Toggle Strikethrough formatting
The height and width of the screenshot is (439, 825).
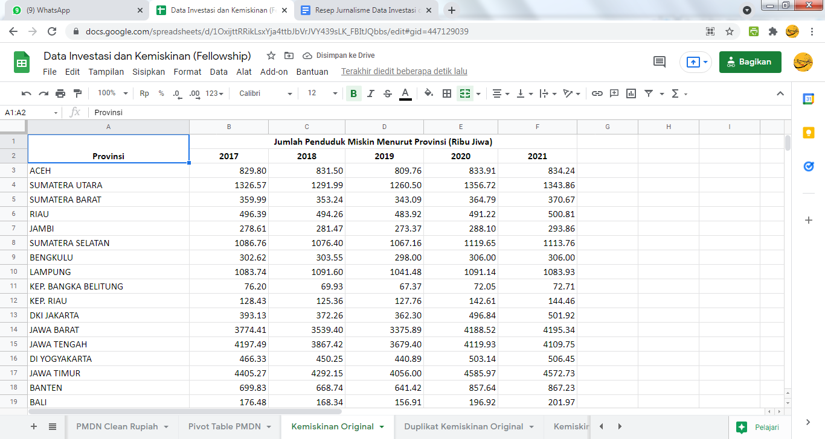tap(388, 93)
